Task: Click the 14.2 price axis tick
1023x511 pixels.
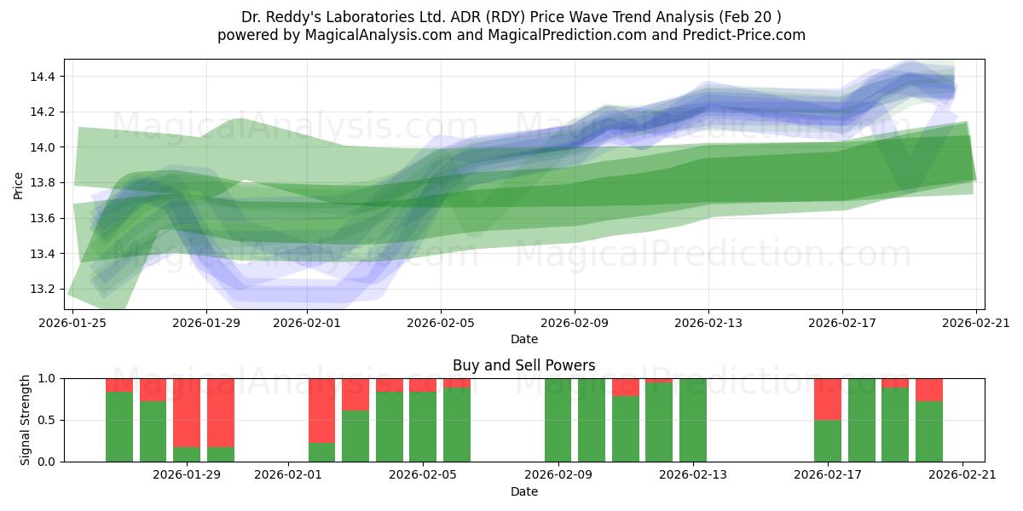Action: point(43,112)
